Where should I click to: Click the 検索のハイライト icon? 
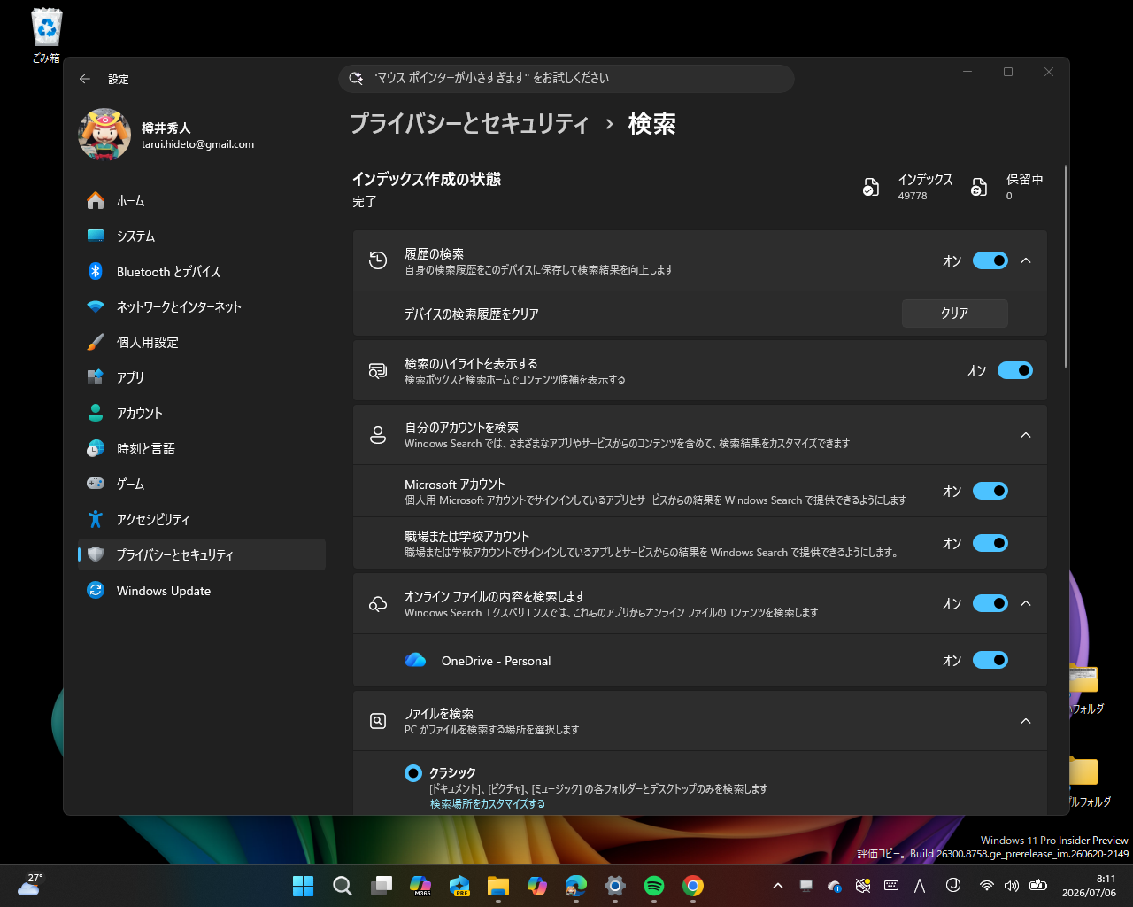[x=378, y=370]
